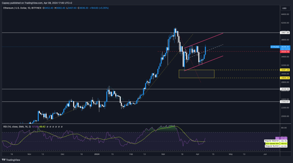Select the open value O3452.40
The image size is (293, 163).
(48, 8)
